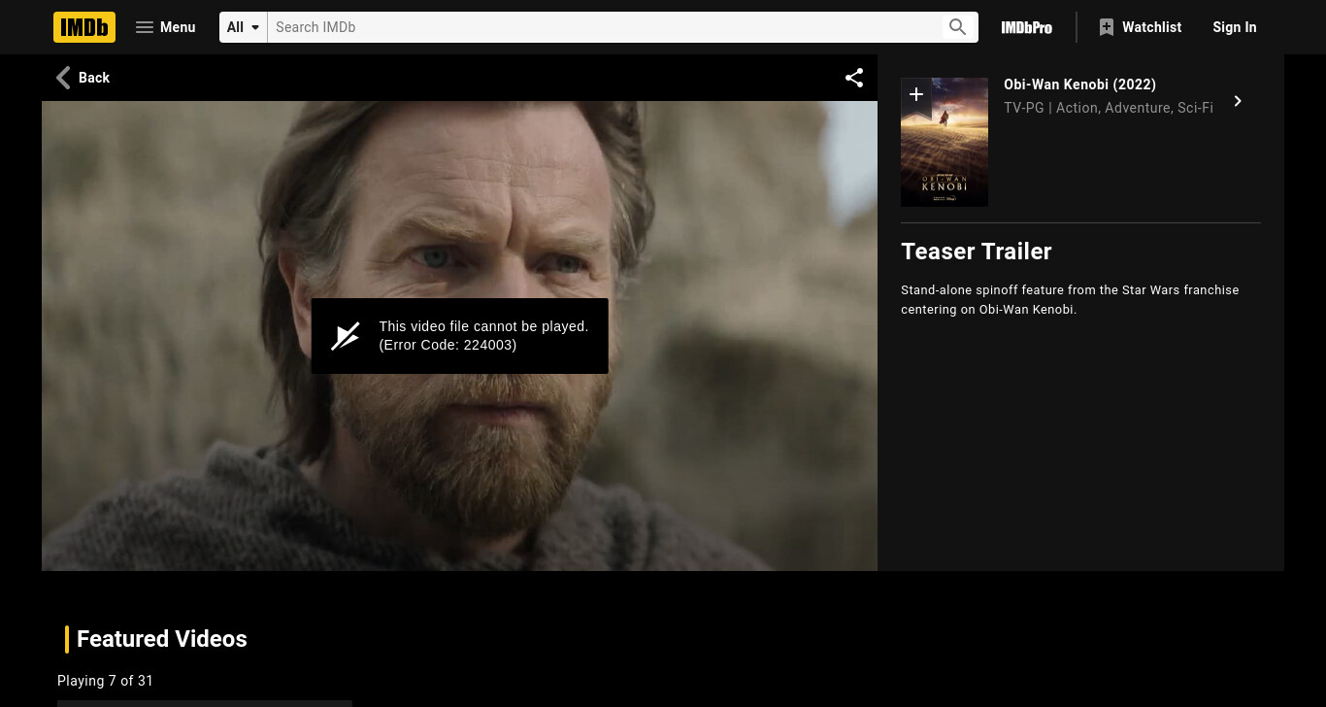This screenshot has height=707, width=1326.
Task: Go Back from the video page
Action: [83, 78]
